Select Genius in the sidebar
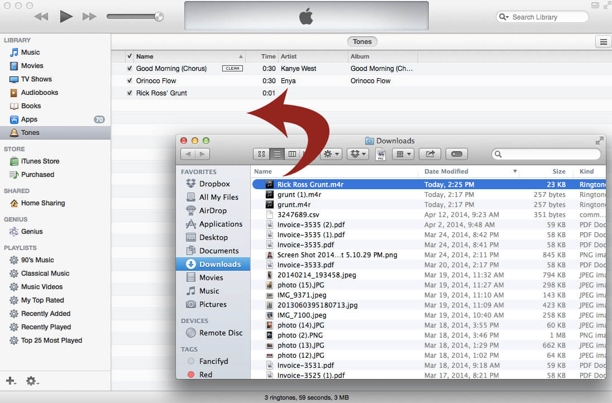The height and width of the screenshot is (403, 612). 31,232
